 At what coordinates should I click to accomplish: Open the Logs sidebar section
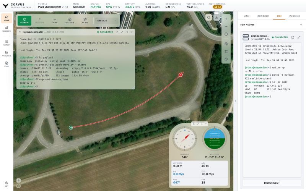[7, 64]
